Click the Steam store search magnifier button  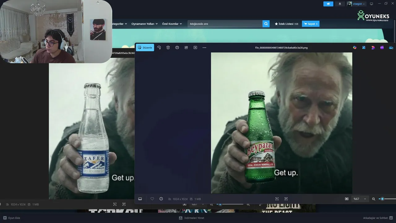click(266, 24)
